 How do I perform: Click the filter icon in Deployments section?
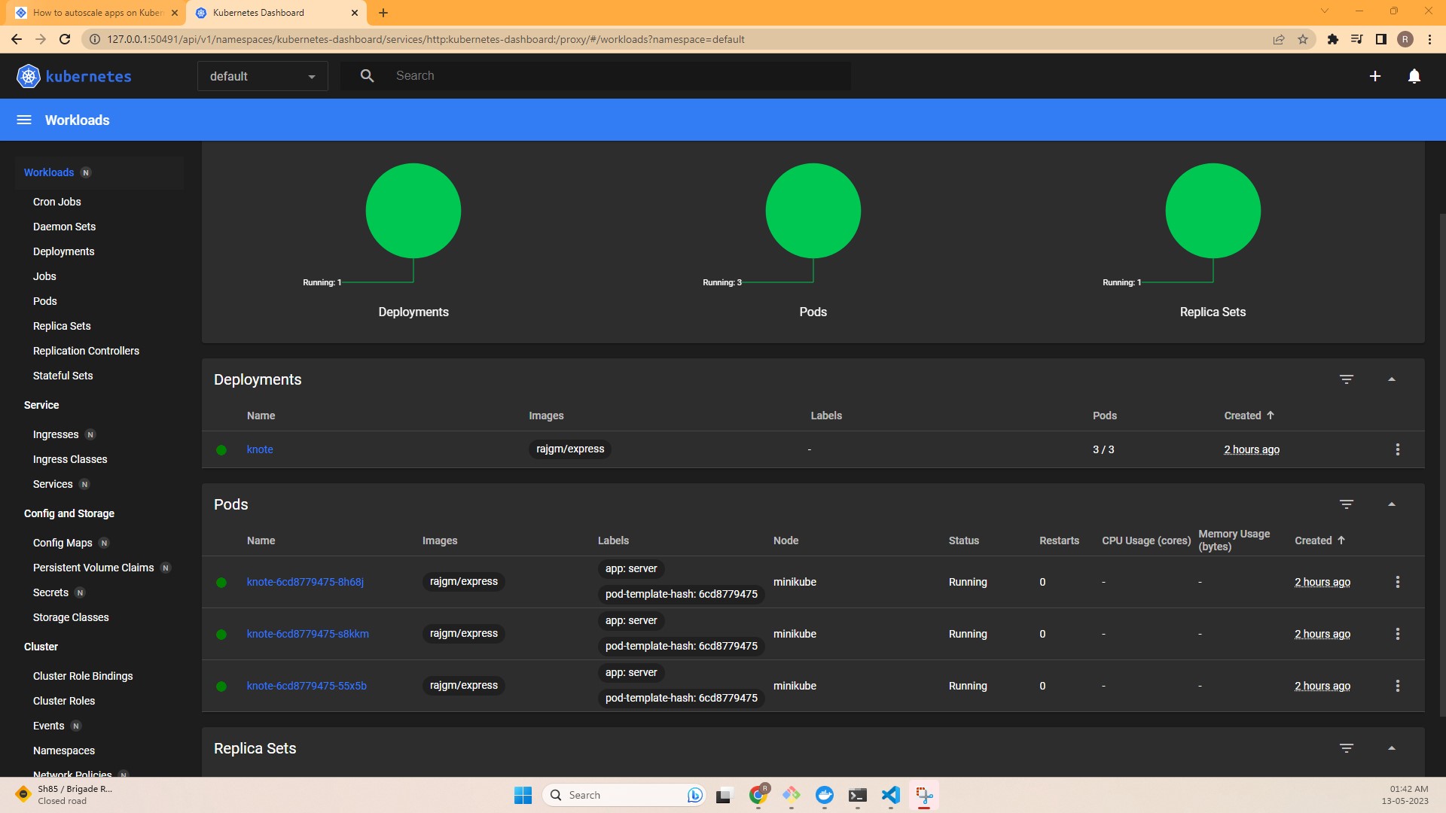(1347, 378)
